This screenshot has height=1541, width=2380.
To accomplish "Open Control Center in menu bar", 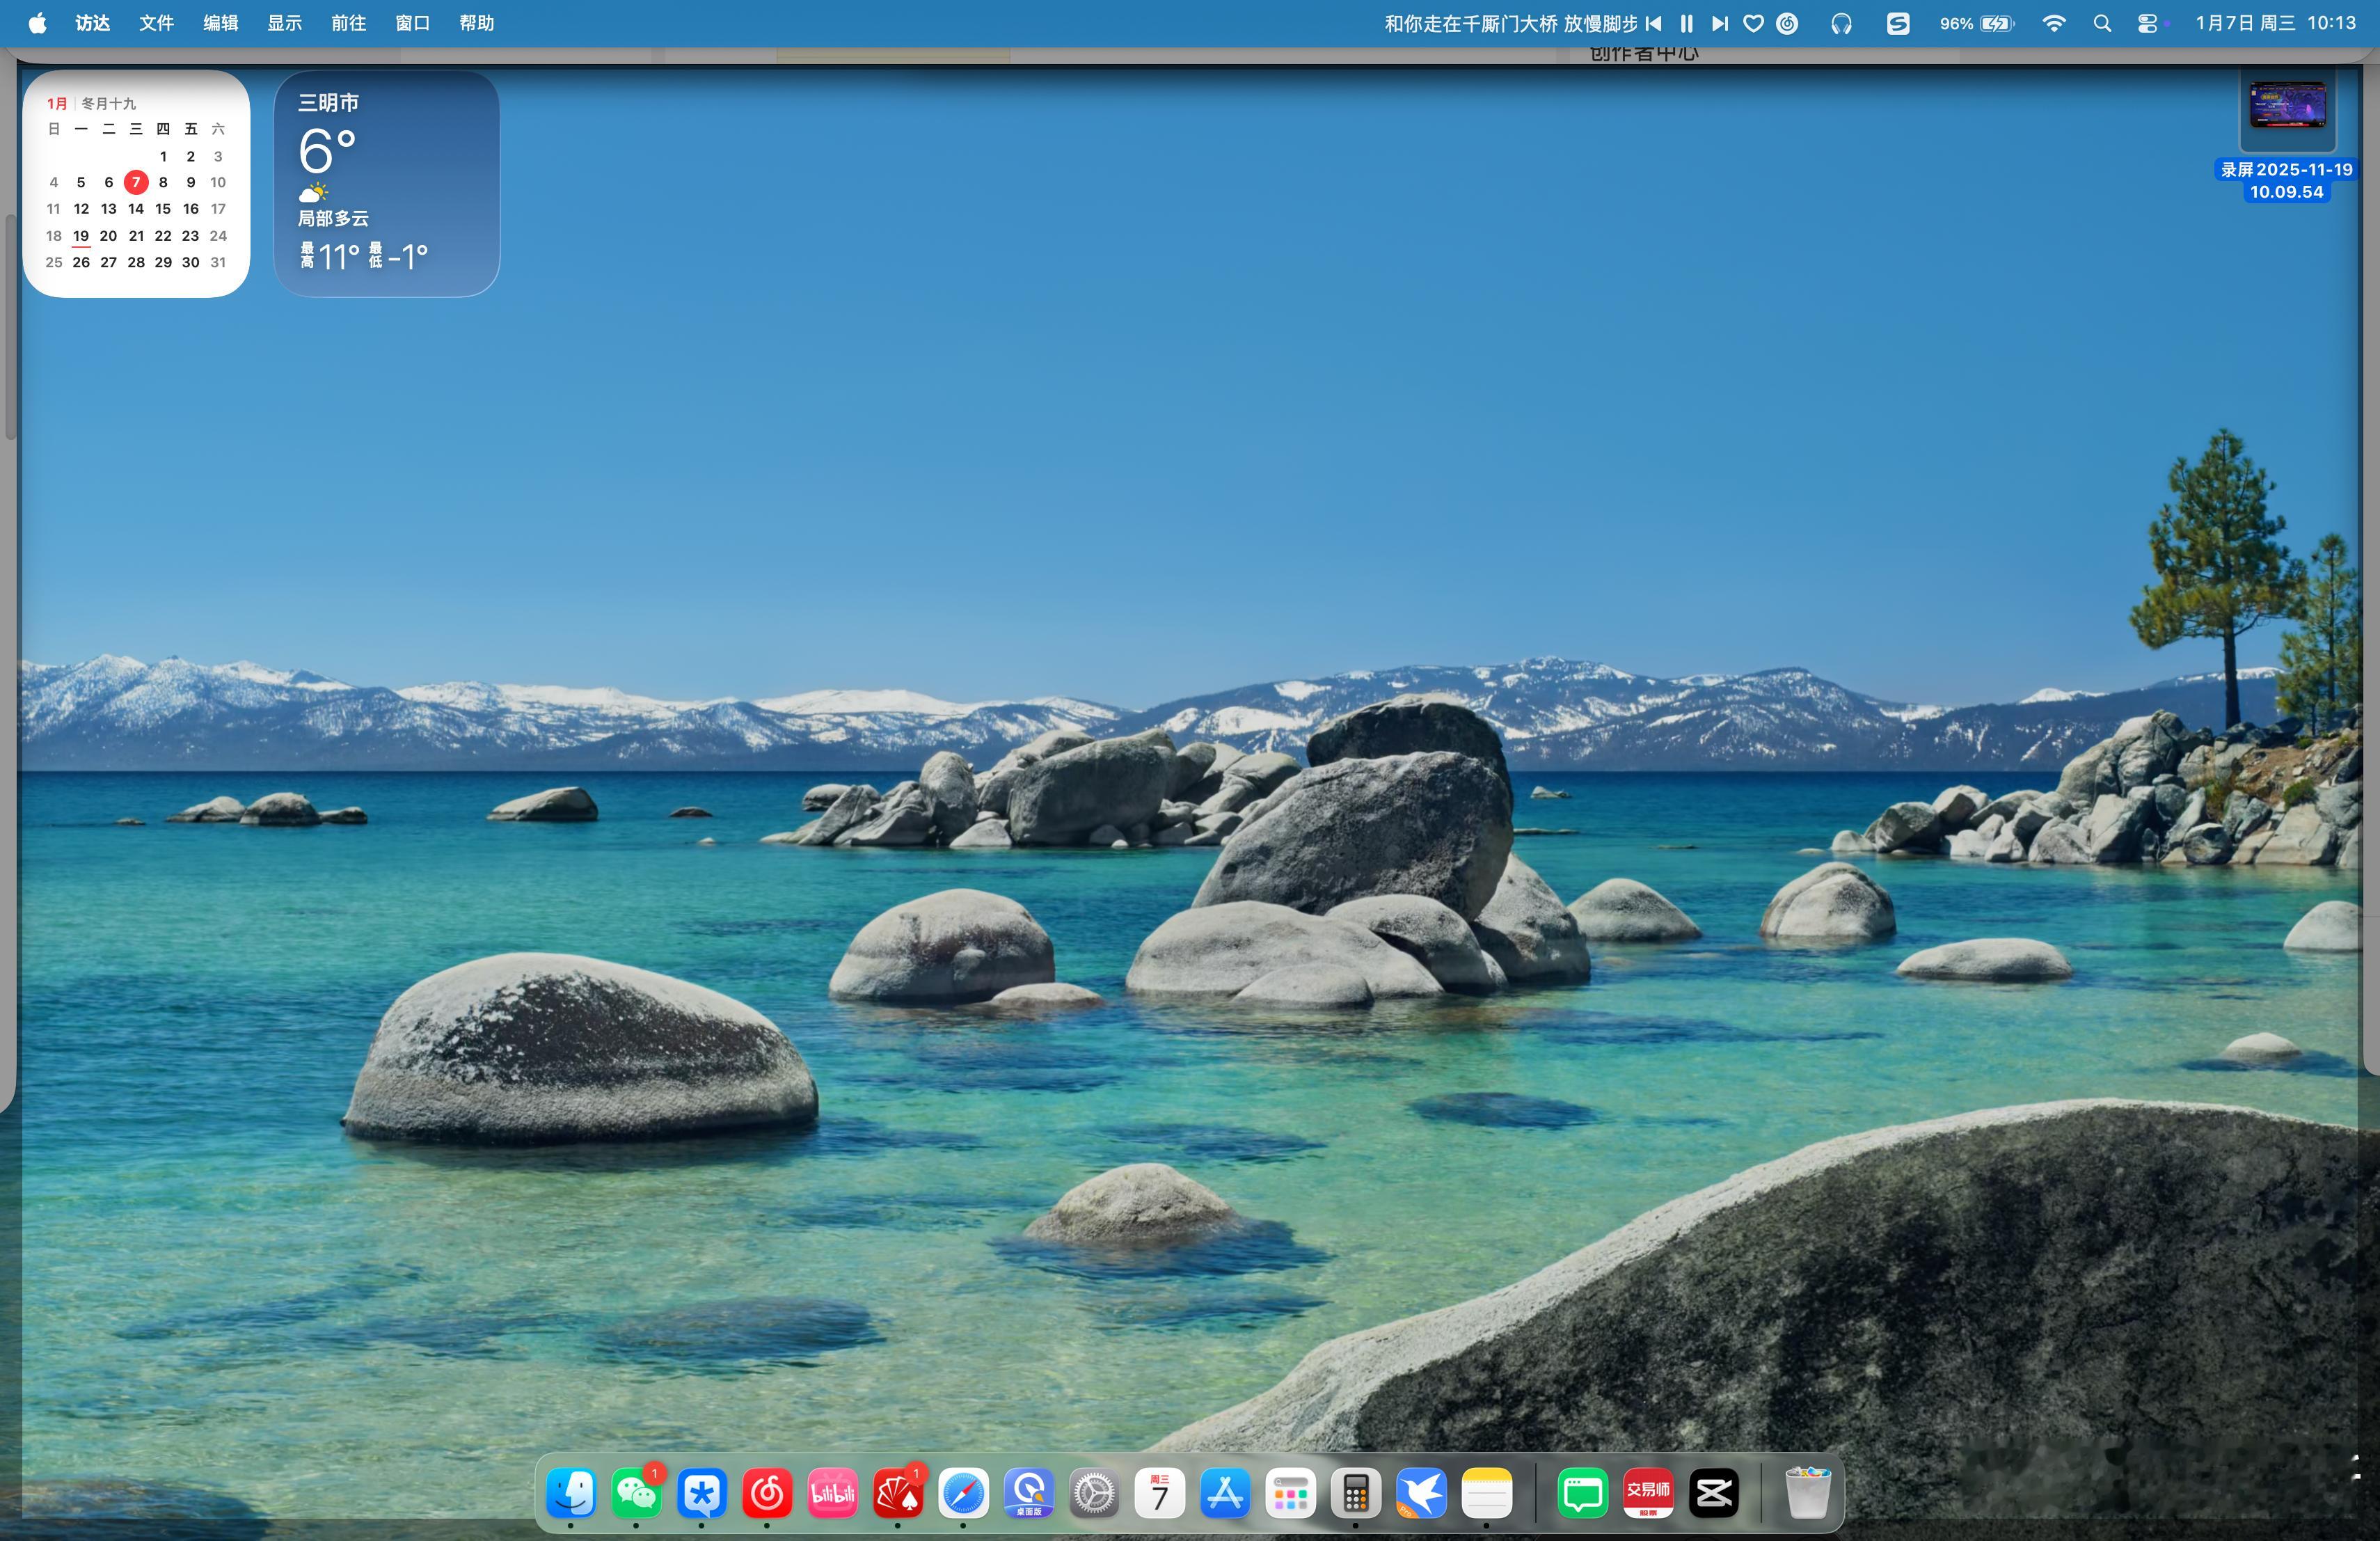I will (x=2146, y=24).
